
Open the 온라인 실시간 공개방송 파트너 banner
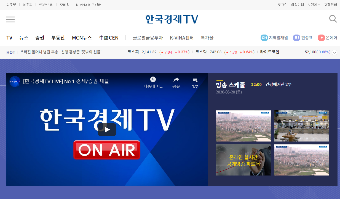pos(243,160)
